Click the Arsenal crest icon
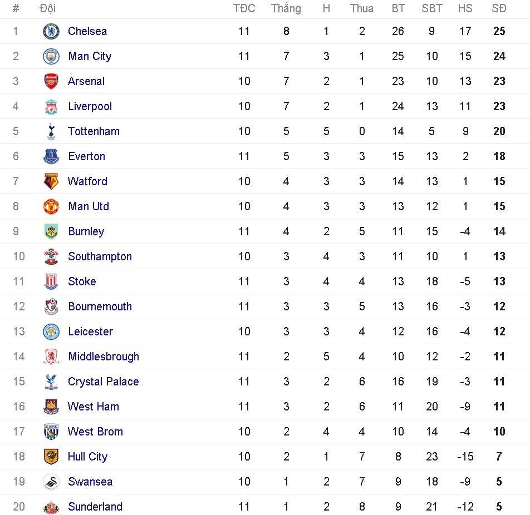This screenshot has height=515, width=530. [x=51, y=81]
